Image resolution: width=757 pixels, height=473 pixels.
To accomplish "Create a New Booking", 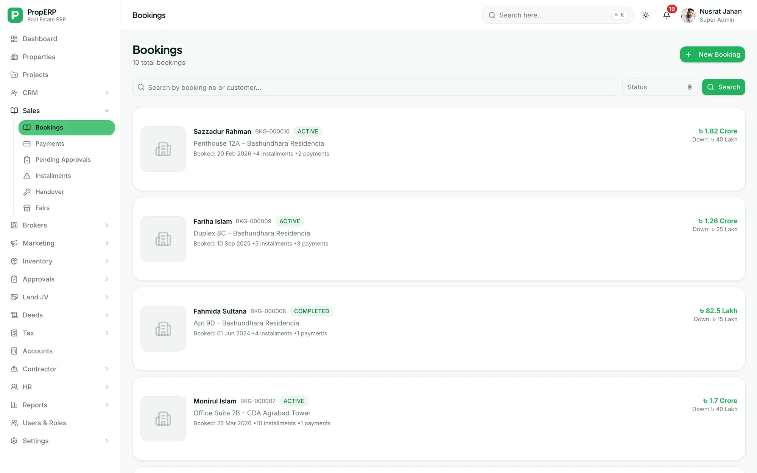I will click(712, 54).
